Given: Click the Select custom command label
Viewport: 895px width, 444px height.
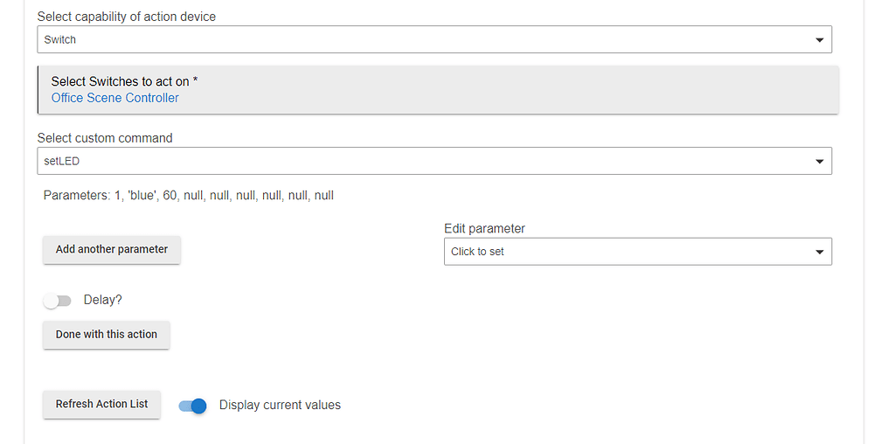Looking at the screenshot, I should 105,138.
